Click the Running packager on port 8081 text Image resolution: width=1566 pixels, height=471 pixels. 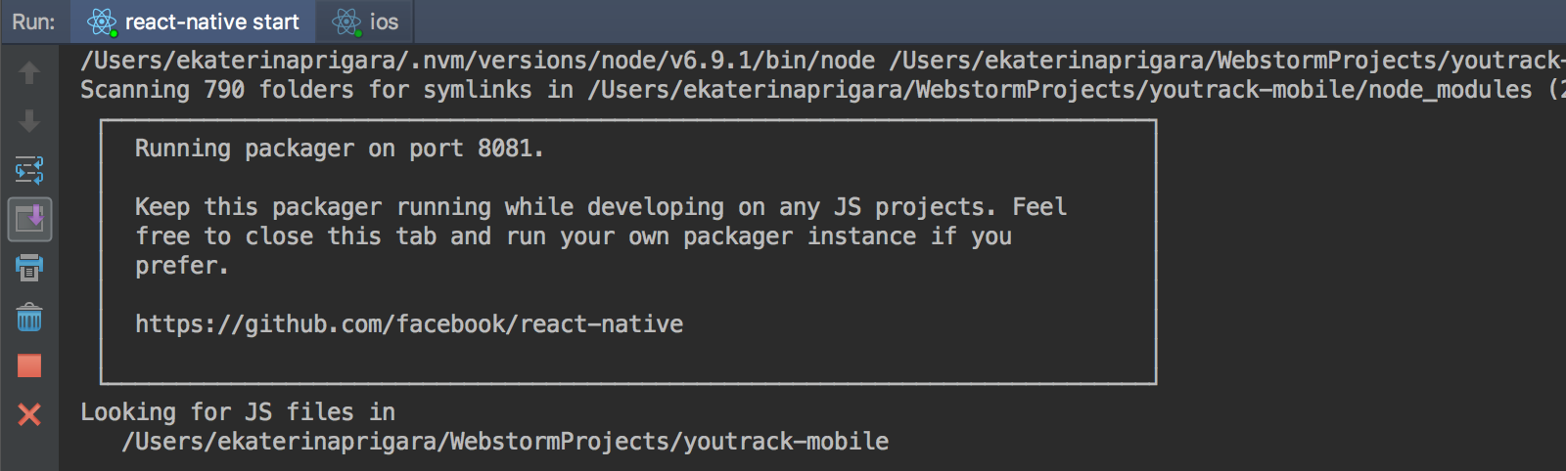tap(339, 149)
